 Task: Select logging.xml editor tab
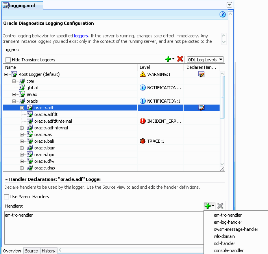(x=22, y=6)
